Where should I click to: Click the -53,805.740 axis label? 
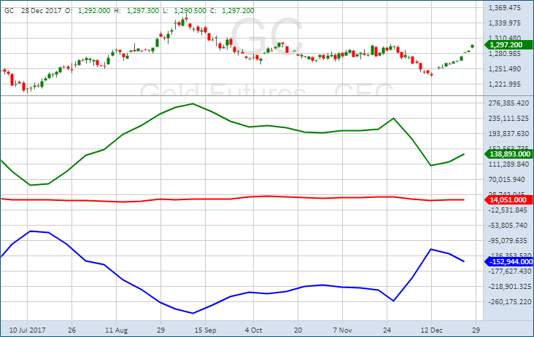point(508,225)
